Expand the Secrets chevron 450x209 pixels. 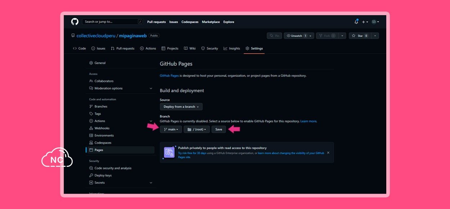pos(151,183)
